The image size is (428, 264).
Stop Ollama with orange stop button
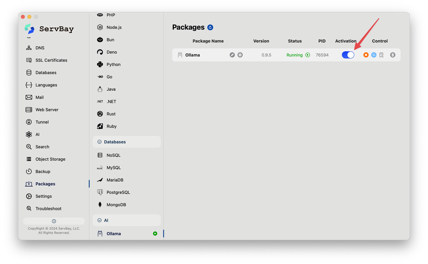366,55
